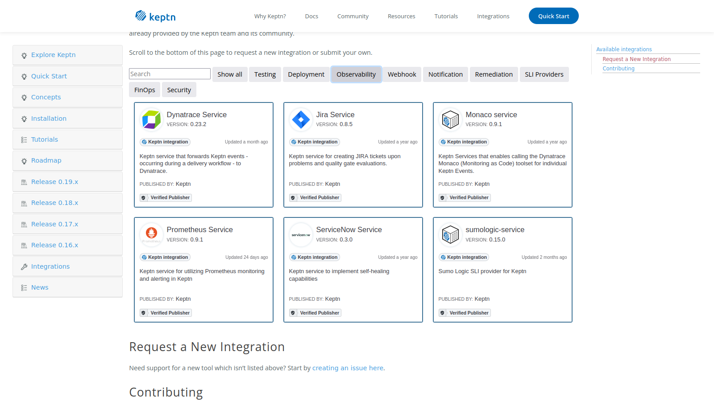Click the list icon beside Tutorials in sidebar

(x=24, y=140)
